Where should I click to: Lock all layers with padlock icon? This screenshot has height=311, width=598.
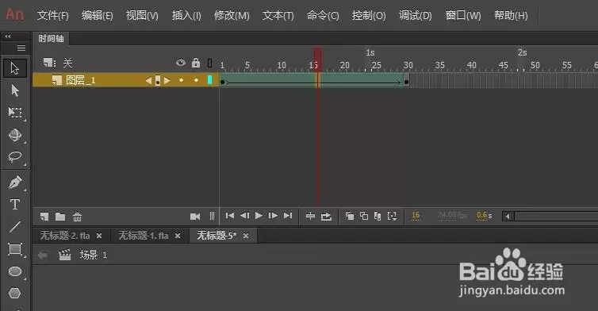click(x=196, y=63)
